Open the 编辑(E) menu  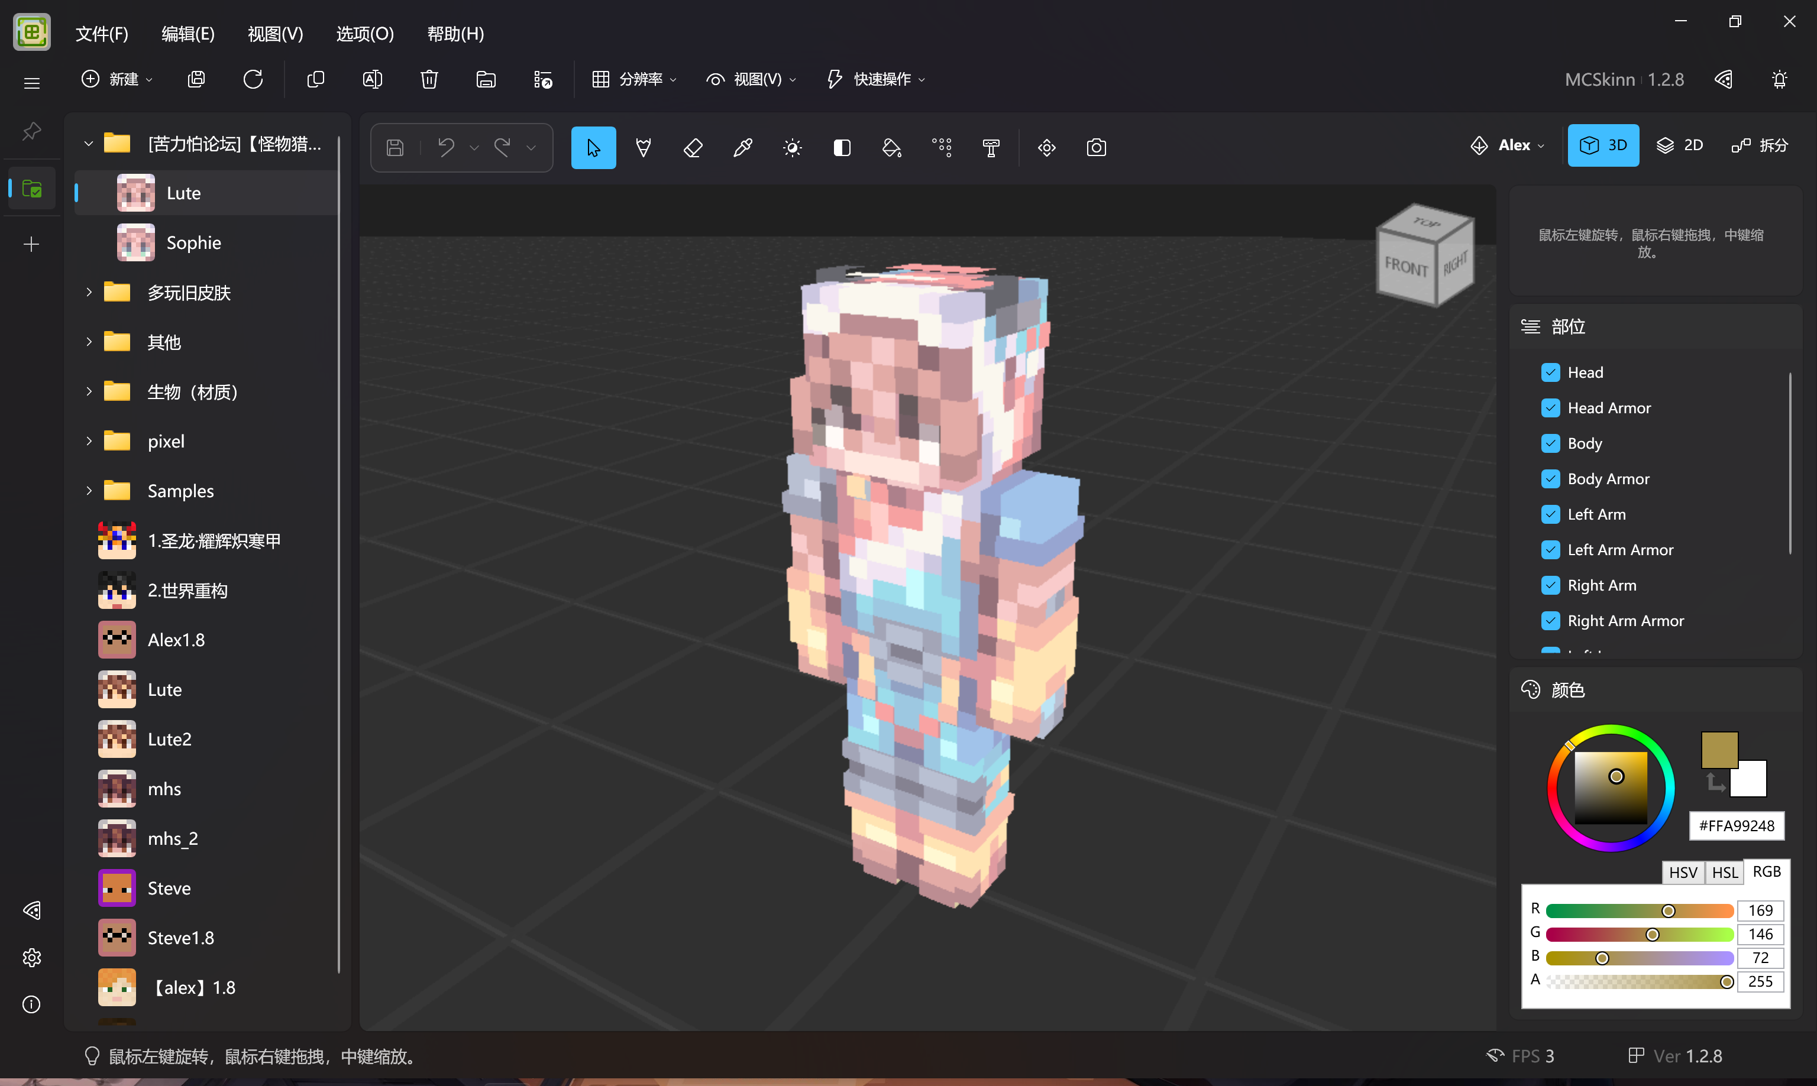pyautogui.click(x=187, y=34)
